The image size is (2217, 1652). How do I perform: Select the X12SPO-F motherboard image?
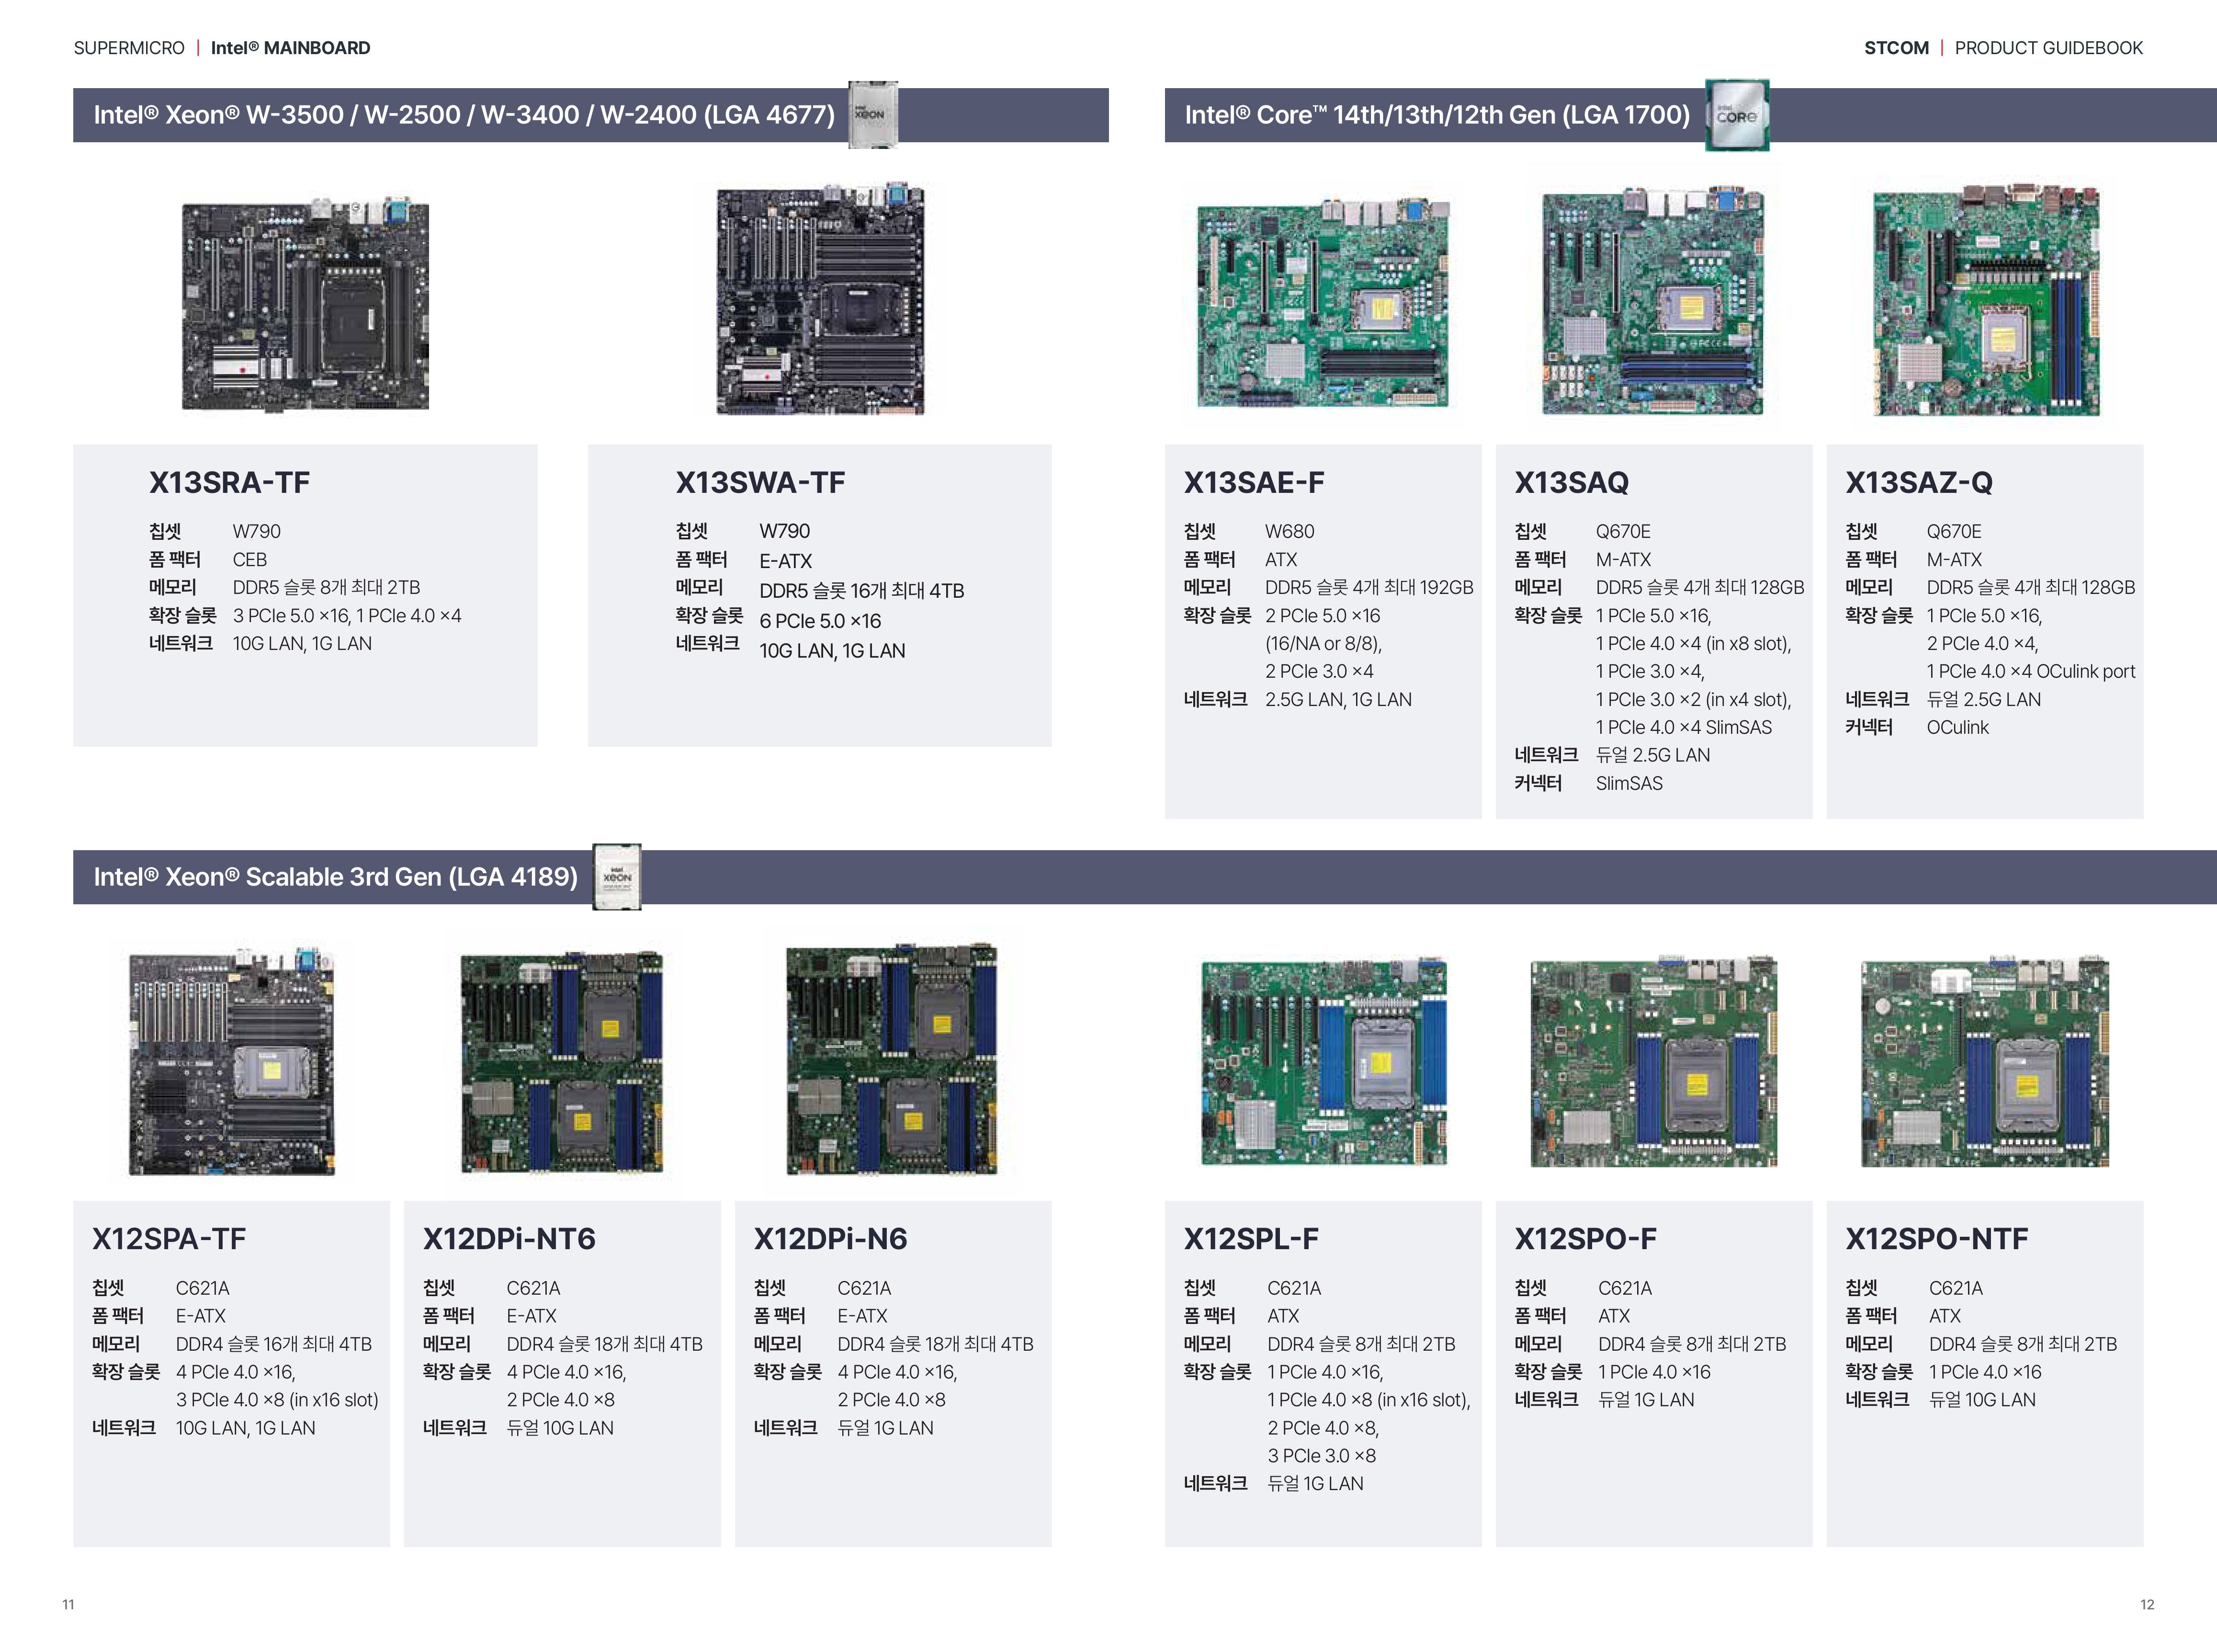click(1653, 1061)
